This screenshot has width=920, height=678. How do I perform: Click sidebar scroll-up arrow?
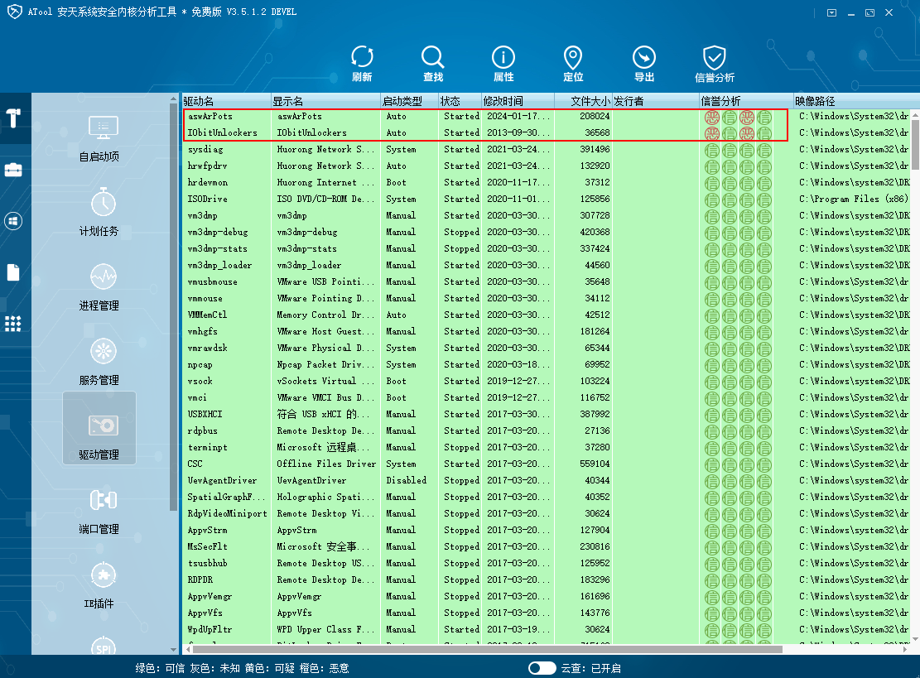(173, 98)
